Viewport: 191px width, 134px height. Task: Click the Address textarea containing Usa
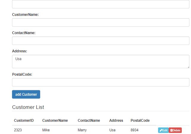(100, 61)
